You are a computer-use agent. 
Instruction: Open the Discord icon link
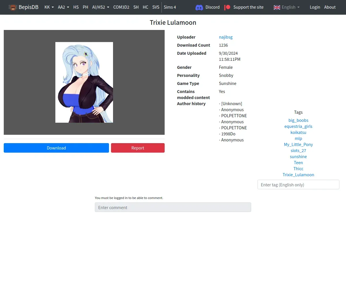click(199, 7)
